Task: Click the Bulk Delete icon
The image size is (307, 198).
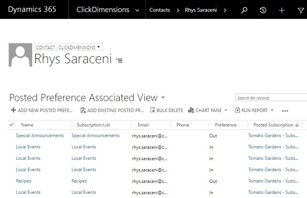Action: pyautogui.click(x=153, y=110)
